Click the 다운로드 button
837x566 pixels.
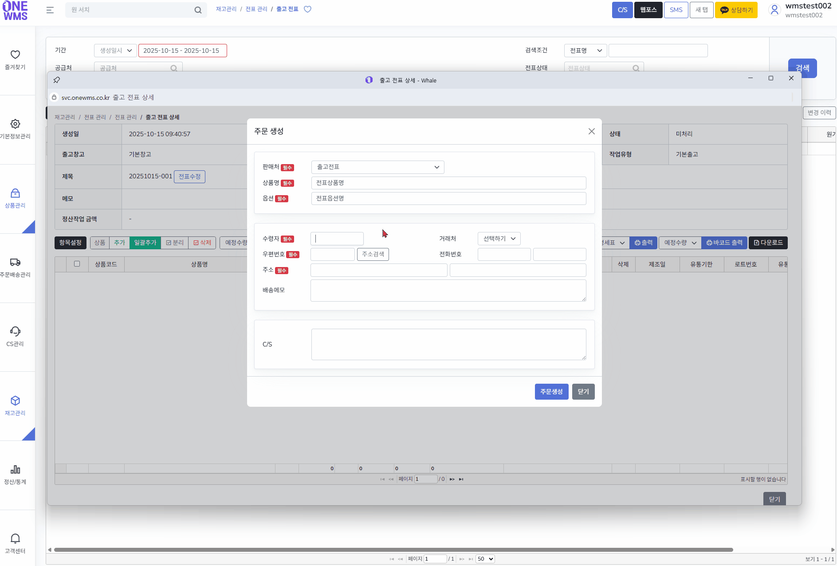pyautogui.click(x=768, y=243)
